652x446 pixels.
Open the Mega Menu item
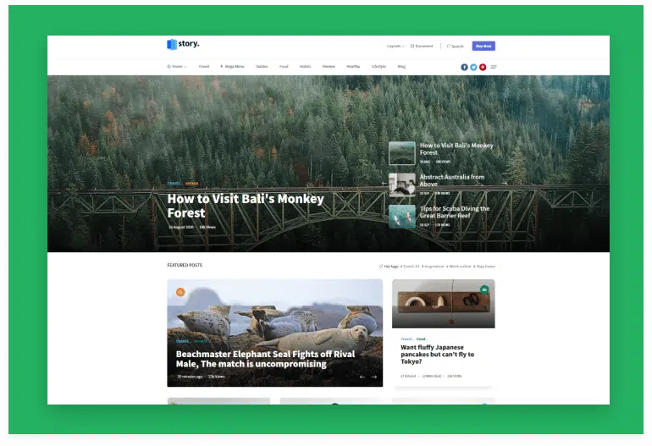(233, 67)
